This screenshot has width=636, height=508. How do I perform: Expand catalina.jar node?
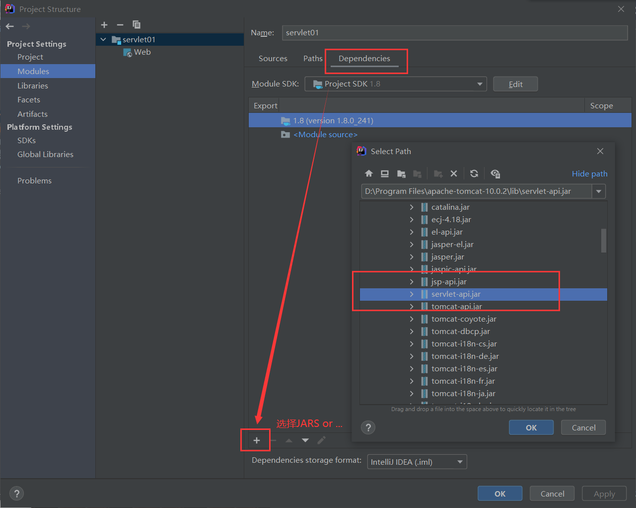pos(412,207)
